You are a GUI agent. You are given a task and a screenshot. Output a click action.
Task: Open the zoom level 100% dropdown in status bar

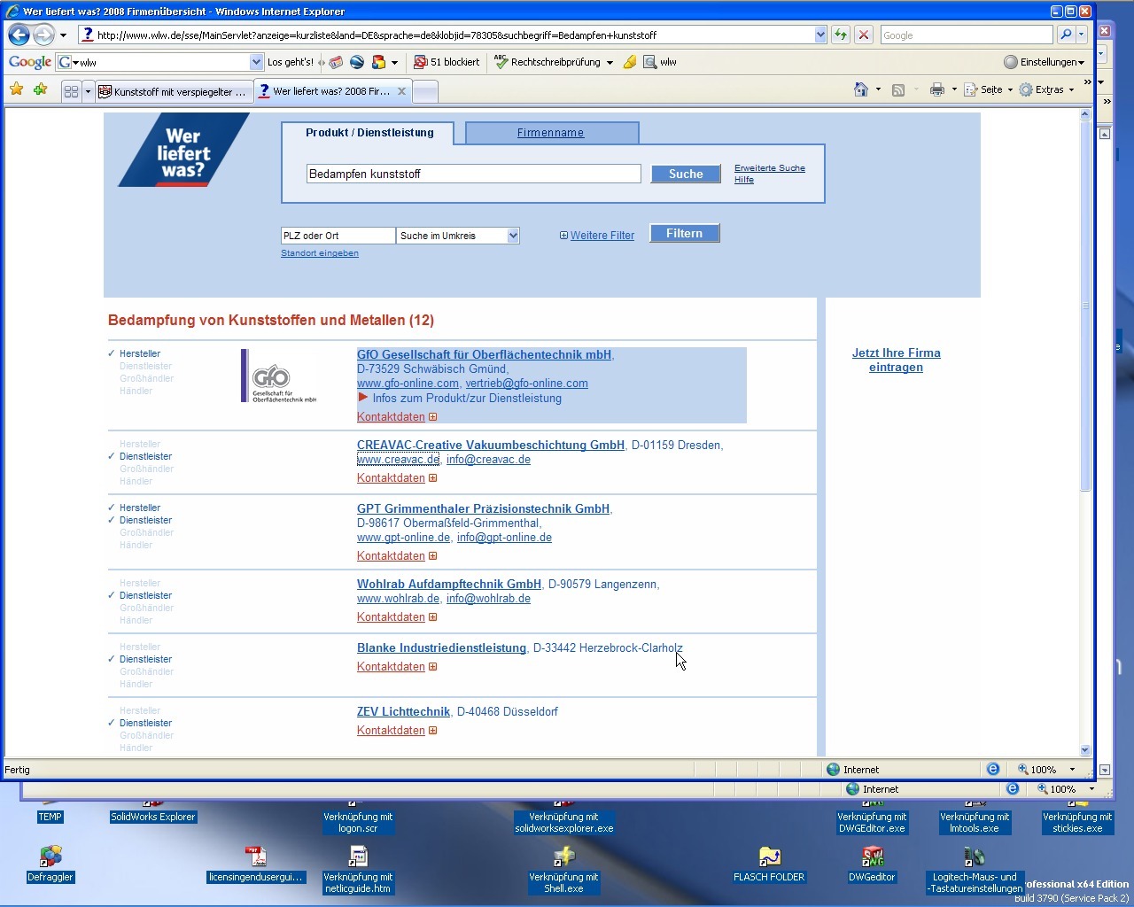[x=1072, y=770]
